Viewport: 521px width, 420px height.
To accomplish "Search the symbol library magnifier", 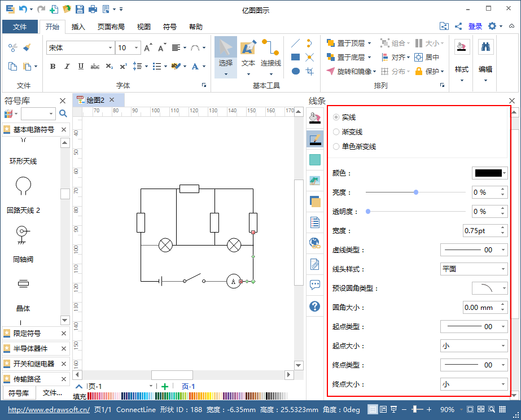I will point(63,113).
